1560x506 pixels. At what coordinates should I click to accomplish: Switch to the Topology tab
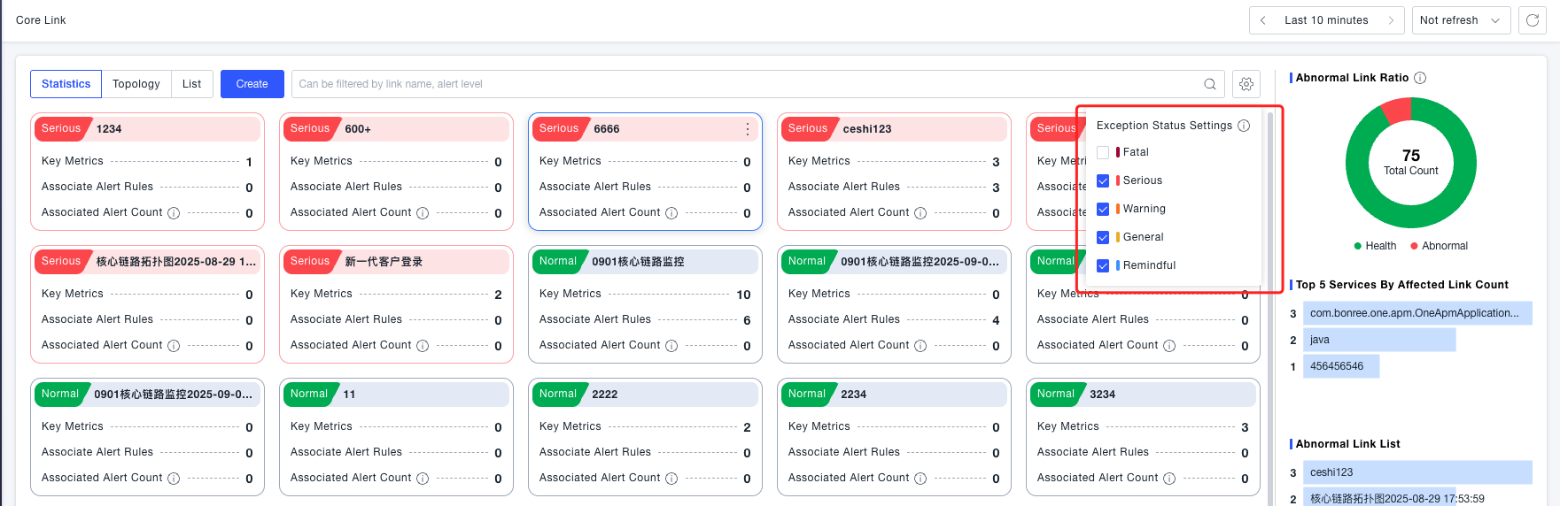136,84
